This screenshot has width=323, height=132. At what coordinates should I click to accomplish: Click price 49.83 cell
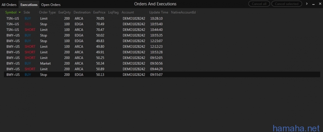100,41
